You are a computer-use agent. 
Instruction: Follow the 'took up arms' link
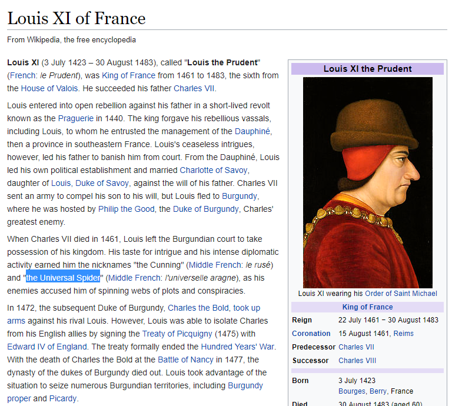pyautogui.click(x=247, y=308)
